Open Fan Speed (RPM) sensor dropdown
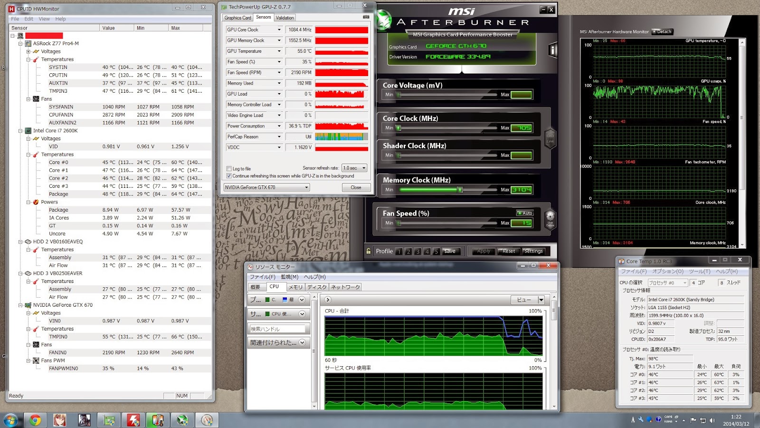 (279, 72)
